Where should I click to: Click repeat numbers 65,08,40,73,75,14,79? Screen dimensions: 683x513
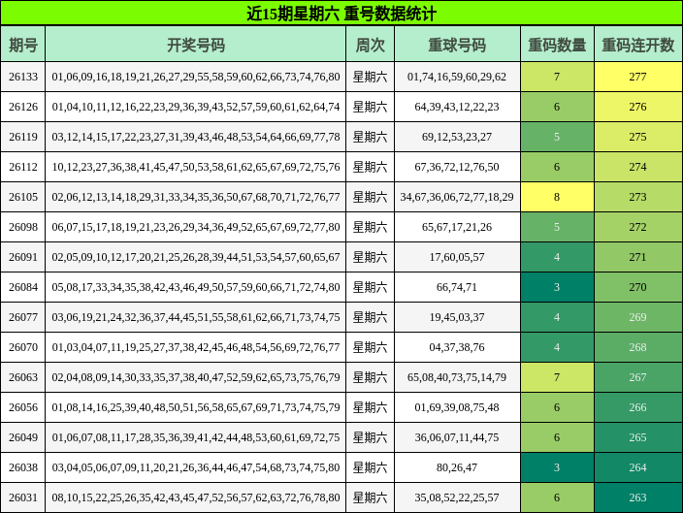click(x=457, y=377)
